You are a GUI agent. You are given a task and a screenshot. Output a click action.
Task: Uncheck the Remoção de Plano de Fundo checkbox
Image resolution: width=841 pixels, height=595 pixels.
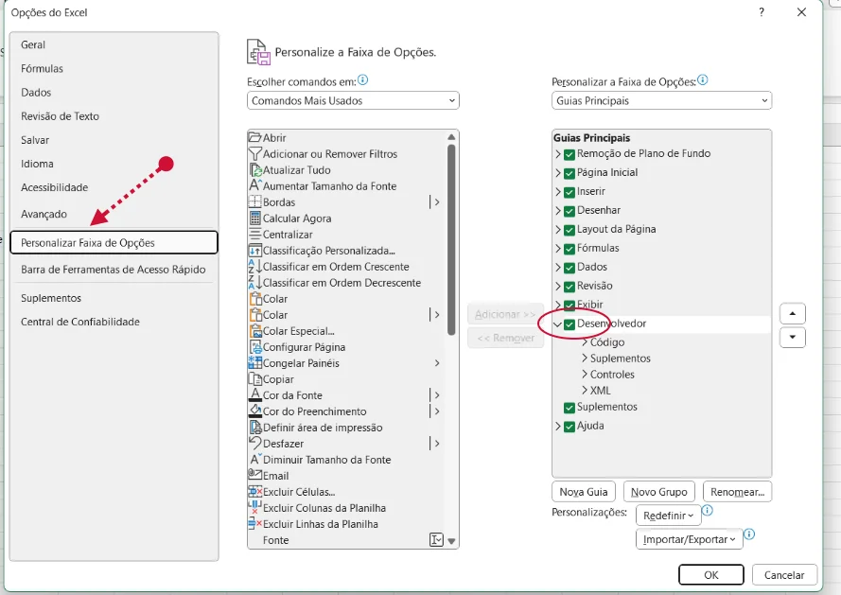coord(569,154)
